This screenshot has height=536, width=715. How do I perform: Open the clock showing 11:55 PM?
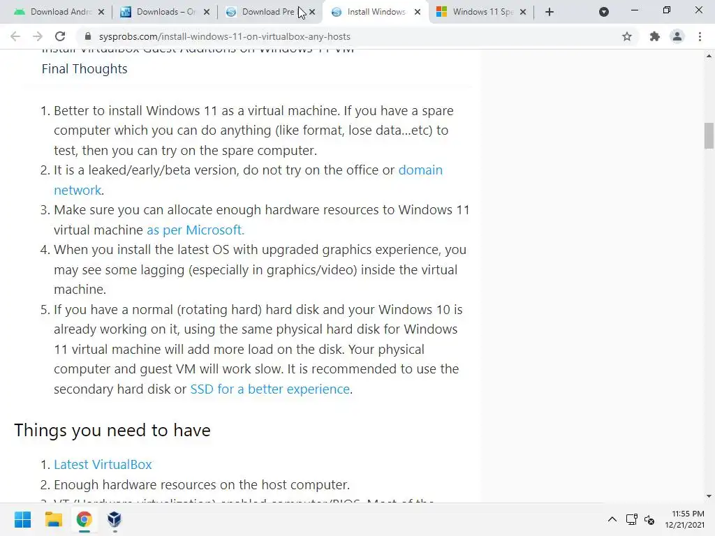684,519
